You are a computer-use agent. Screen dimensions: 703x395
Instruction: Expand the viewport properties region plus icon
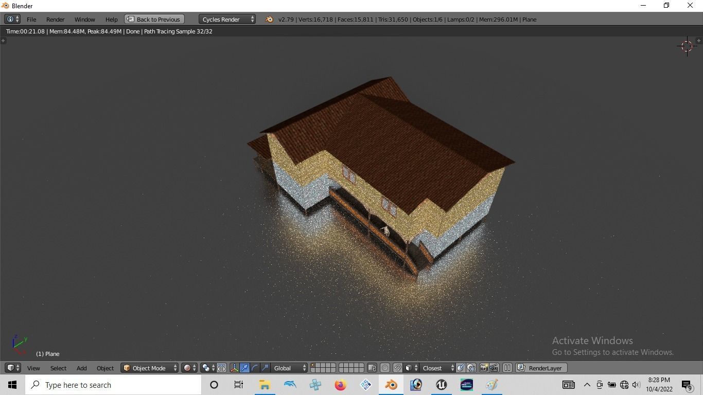698,40
